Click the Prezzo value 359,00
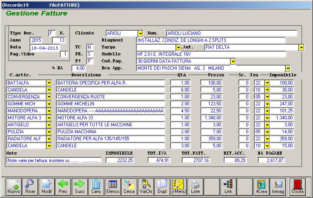313x198 pixels. [212, 139]
